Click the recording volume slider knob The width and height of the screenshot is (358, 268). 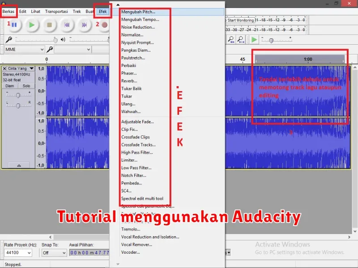click(55, 40)
